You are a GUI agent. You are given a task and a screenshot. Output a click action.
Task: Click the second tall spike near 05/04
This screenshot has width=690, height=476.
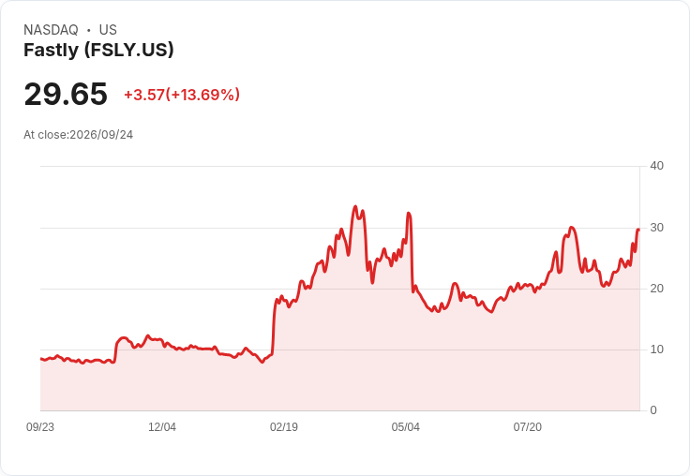409,214
